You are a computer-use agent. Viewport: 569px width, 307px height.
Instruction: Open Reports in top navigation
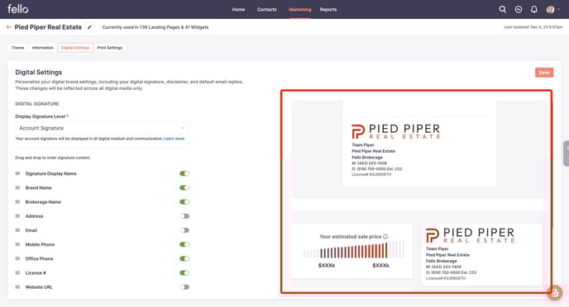click(328, 9)
